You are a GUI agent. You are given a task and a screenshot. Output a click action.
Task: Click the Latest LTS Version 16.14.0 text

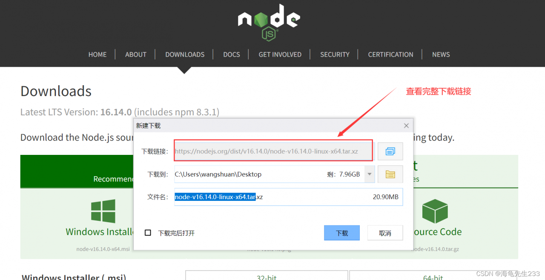pos(120,112)
